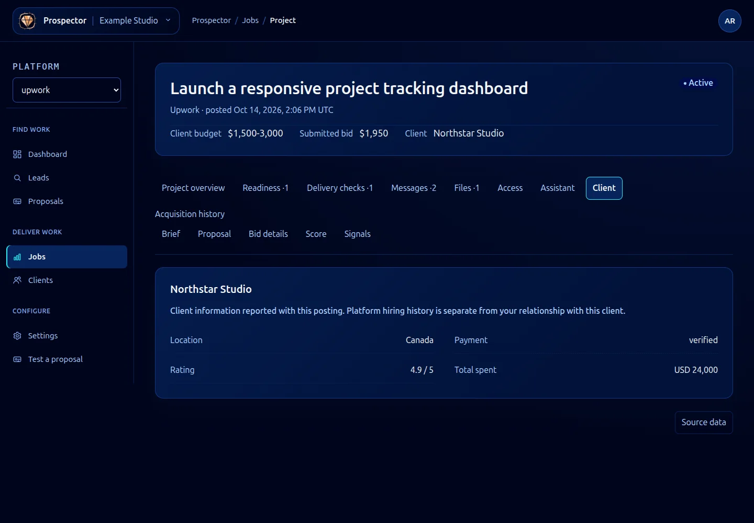
Task: Click the Clients people icon
Action: (x=17, y=280)
